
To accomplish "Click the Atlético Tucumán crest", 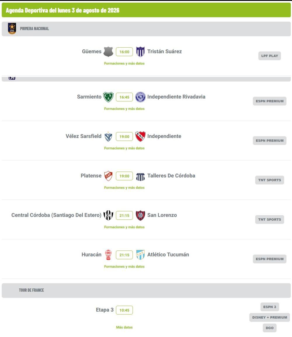I will coord(140,255).
